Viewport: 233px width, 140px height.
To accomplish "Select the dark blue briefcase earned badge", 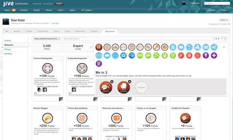I will (124, 56).
